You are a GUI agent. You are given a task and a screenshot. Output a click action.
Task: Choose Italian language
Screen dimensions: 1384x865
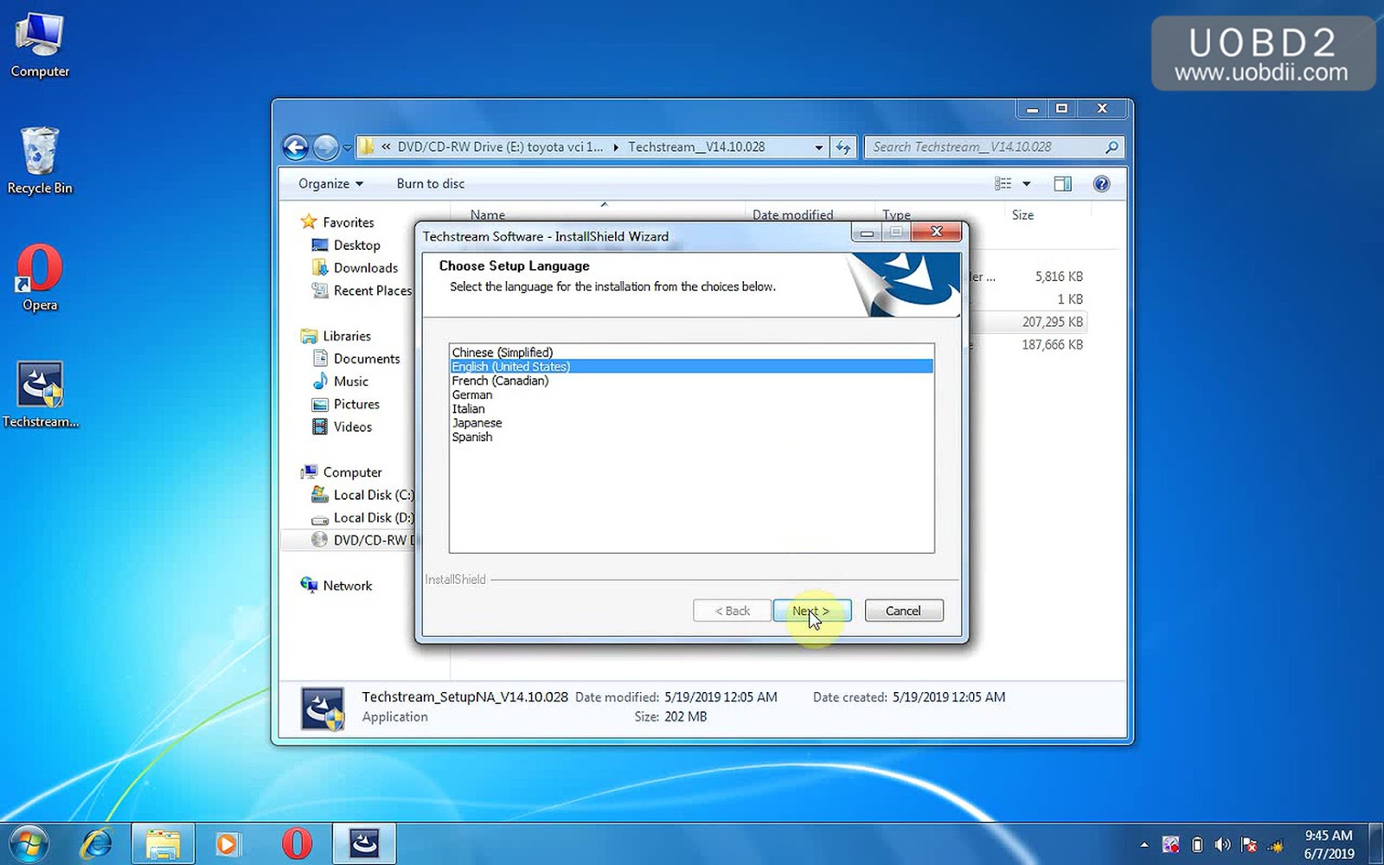tap(691, 408)
